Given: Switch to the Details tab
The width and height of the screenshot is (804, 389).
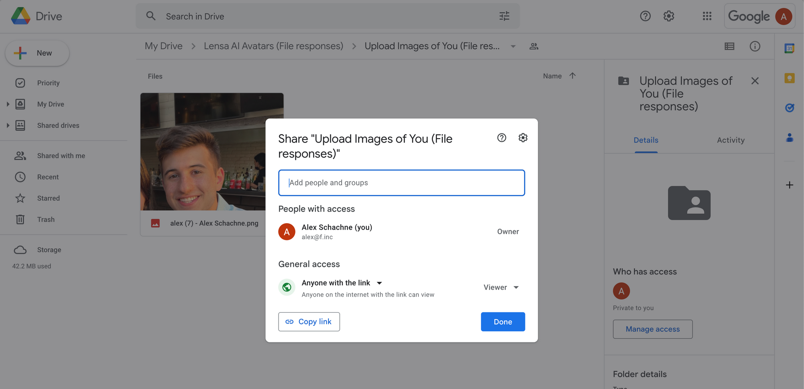Looking at the screenshot, I should point(646,140).
